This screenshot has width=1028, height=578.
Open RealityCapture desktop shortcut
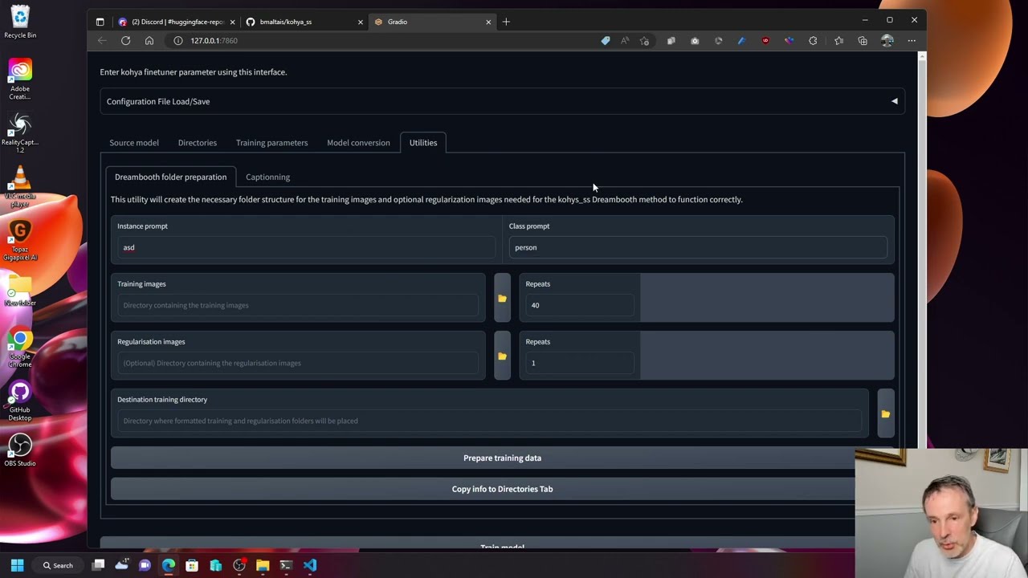click(20, 132)
